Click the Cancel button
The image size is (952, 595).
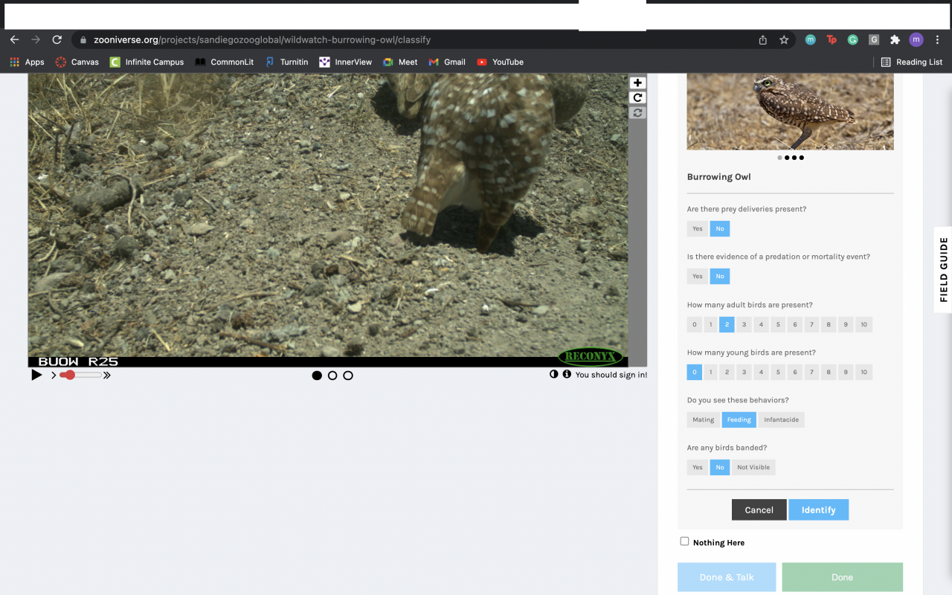[759, 510]
